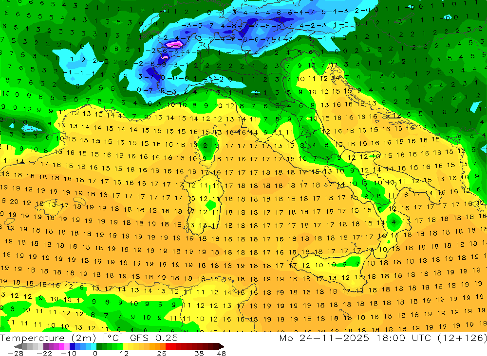Viewport: 487px width, 356px height.
Task: Click the 'Temperature (2m) [°C] GFS 0.25' title
Action: tap(89, 338)
